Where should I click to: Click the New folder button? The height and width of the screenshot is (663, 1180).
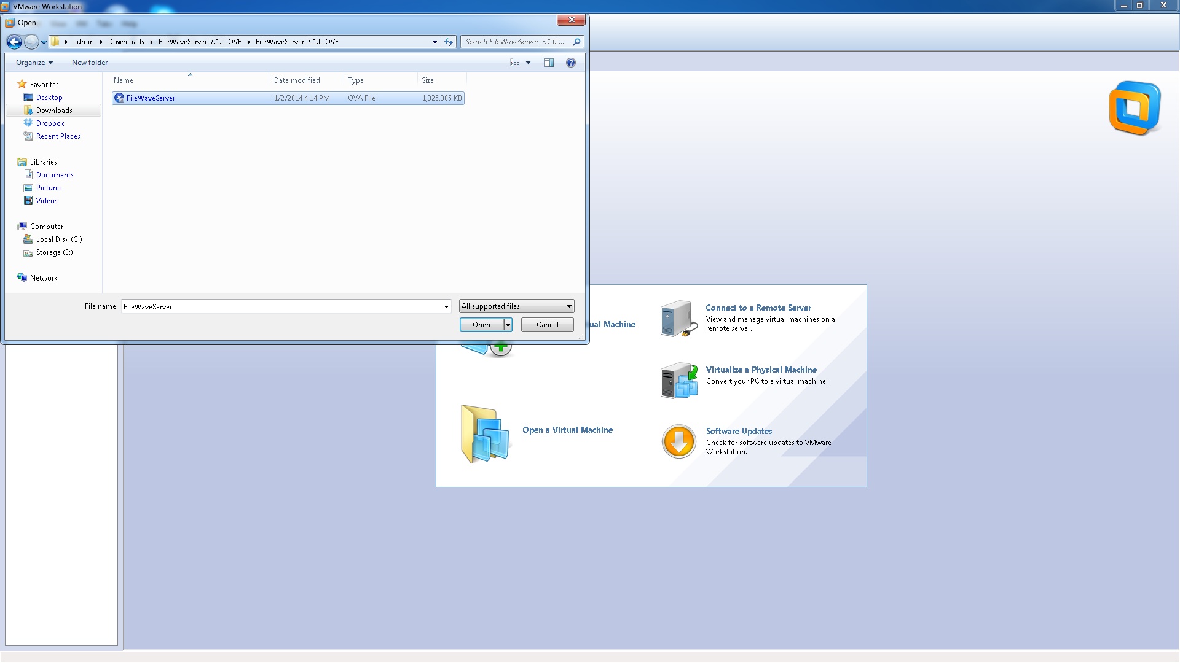90,63
